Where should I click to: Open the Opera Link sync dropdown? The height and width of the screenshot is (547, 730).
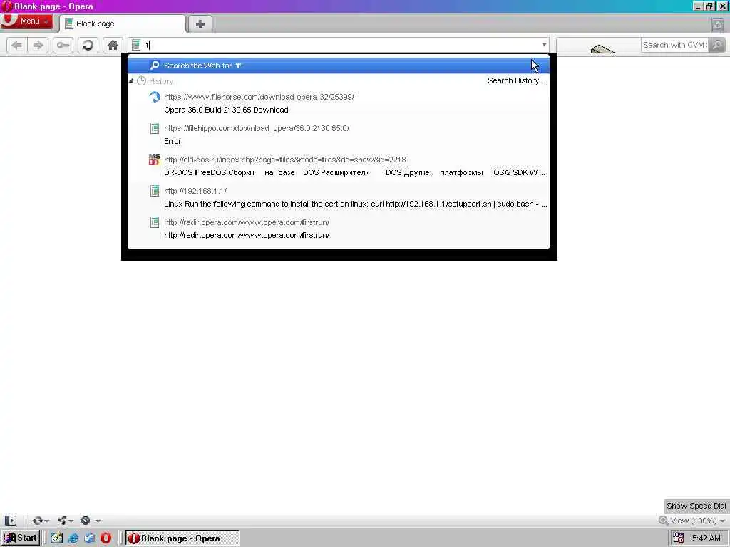pos(40,521)
